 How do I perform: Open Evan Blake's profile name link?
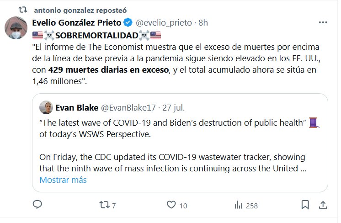pyautogui.click(x=75, y=108)
